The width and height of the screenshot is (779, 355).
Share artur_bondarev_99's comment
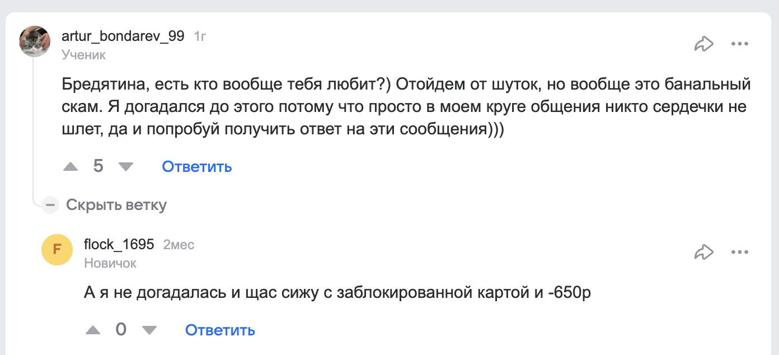coord(704,44)
